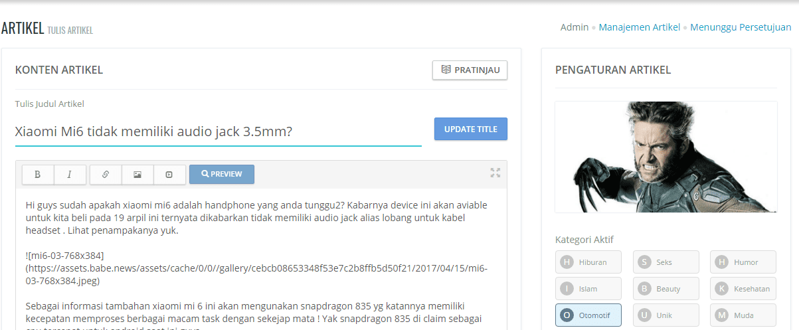The width and height of the screenshot is (799, 330).
Task: Click the blue PREVIEW button
Action: (222, 175)
